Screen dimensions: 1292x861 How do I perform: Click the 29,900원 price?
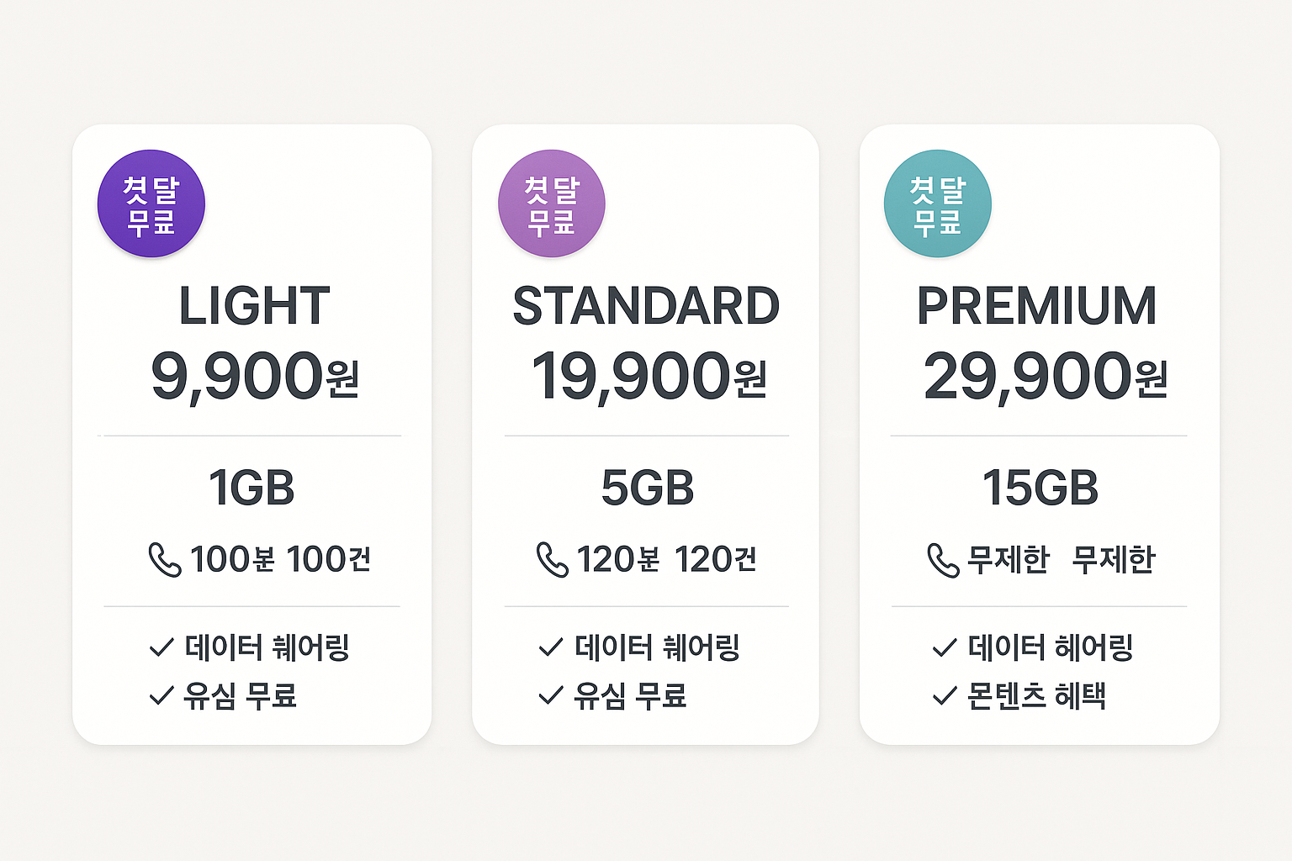[1046, 377]
